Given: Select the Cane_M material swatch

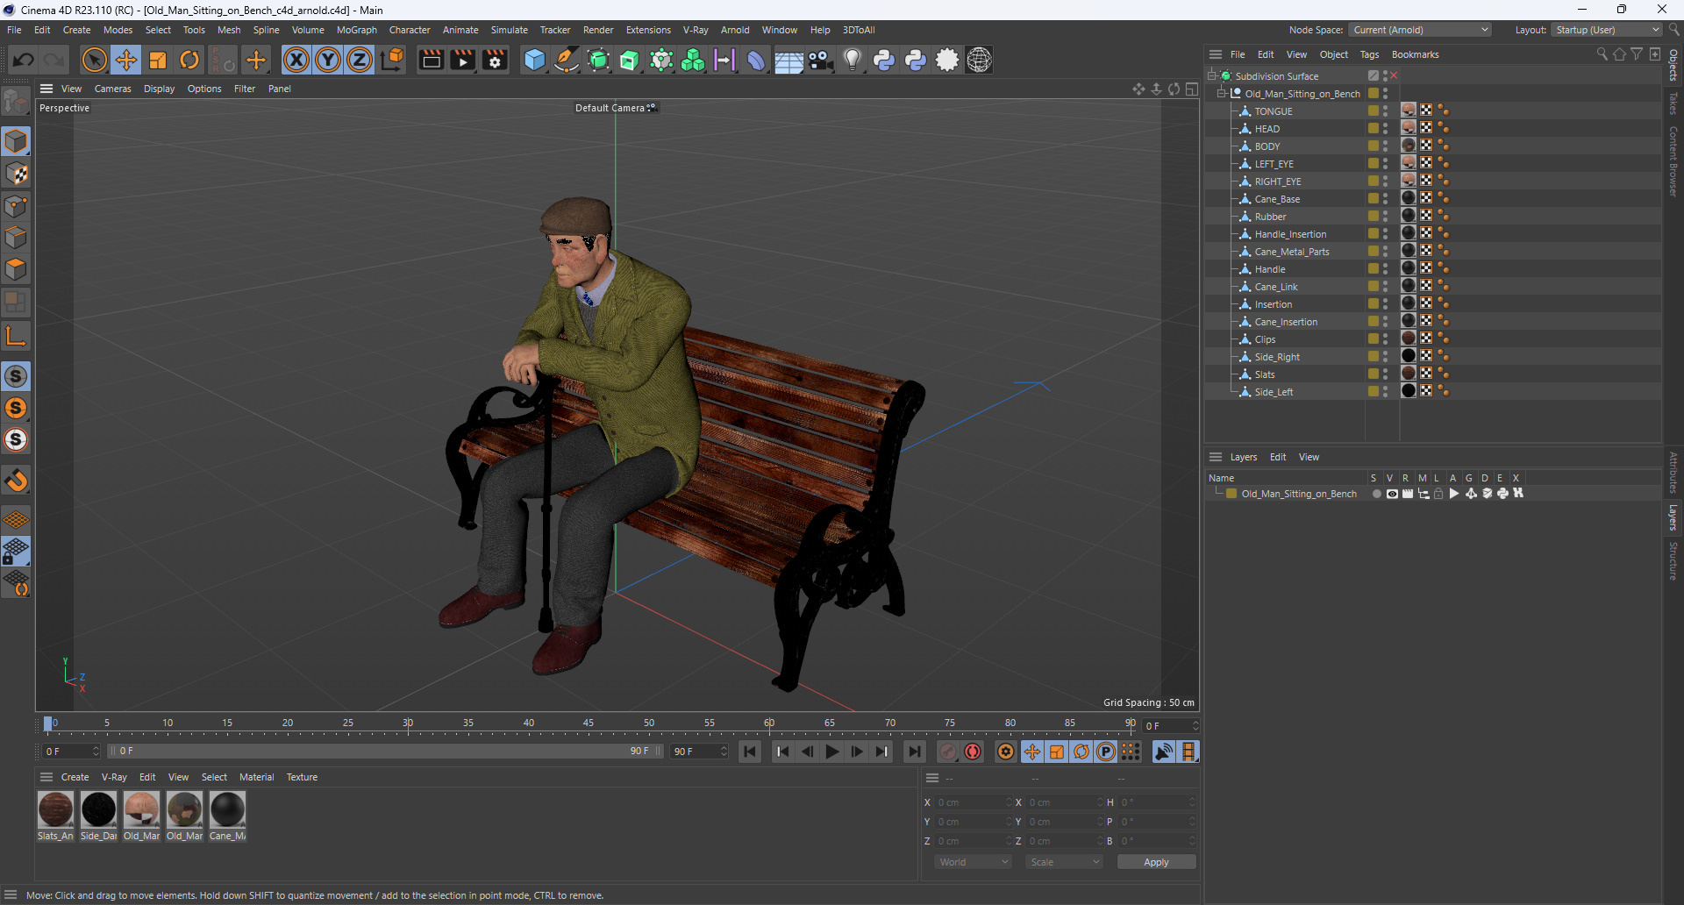Looking at the screenshot, I should click(227, 815).
